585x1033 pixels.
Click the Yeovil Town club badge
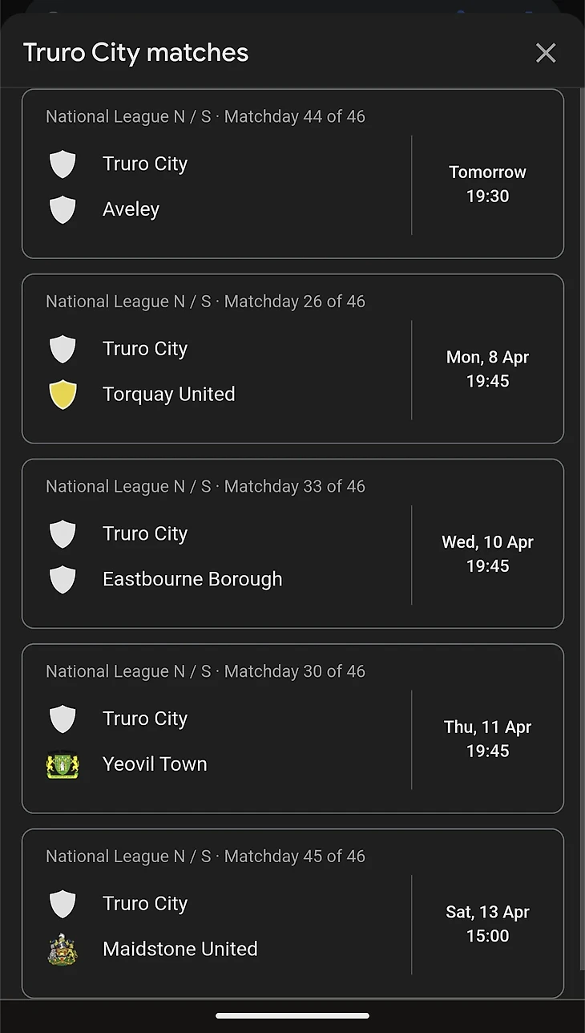pos(63,764)
